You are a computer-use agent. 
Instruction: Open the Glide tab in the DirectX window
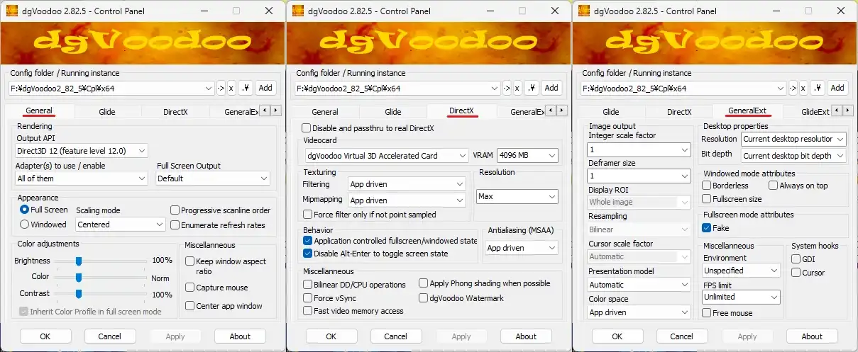pos(393,112)
